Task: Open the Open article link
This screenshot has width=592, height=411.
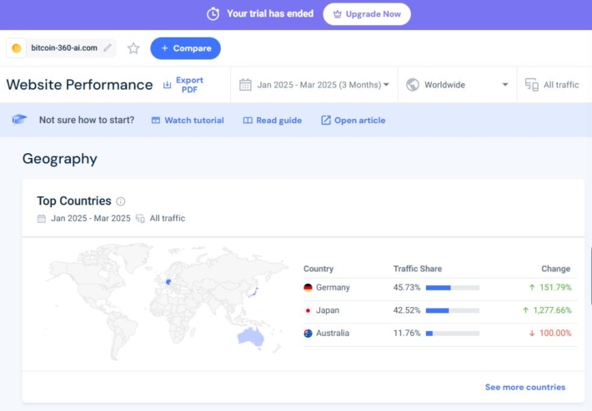Action: tap(360, 120)
